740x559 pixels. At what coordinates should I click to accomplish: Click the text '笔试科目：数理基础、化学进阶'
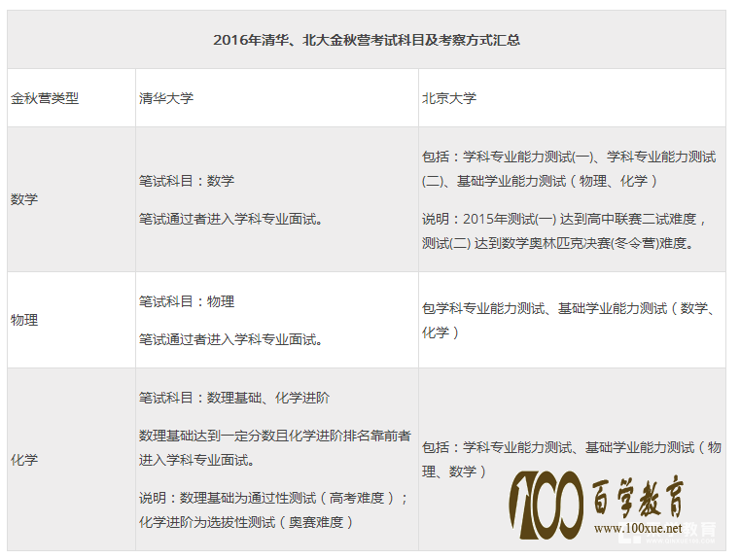(x=234, y=398)
